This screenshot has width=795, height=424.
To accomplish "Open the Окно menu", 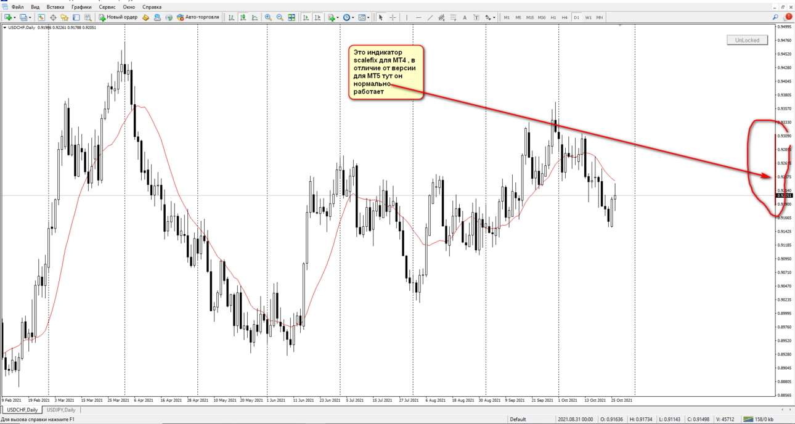I will point(129,7).
